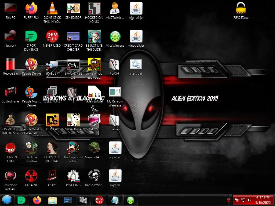275x206 pixels.
Task: Click the small red tray overflow icon
Action: click(229, 200)
